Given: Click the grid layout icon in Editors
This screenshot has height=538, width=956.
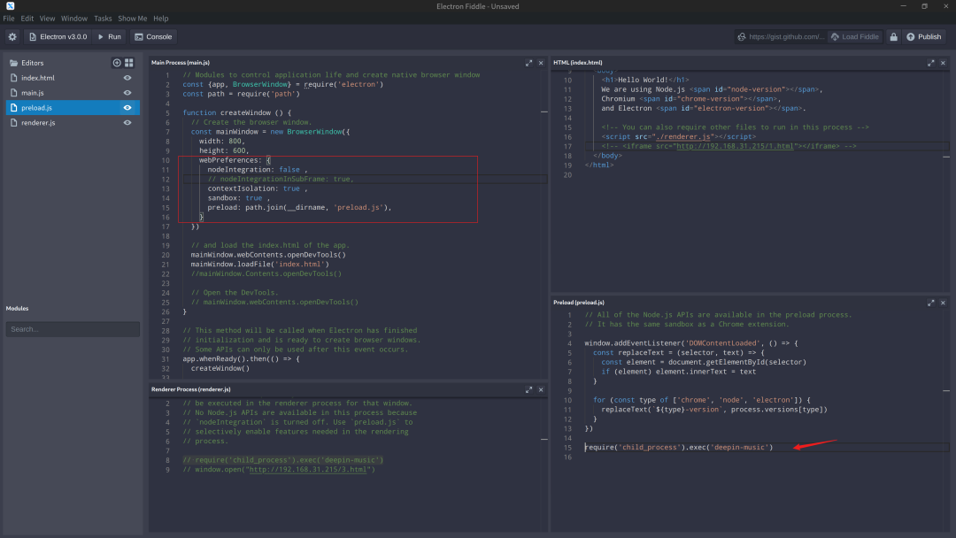Looking at the screenshot, I should [129, 63].
